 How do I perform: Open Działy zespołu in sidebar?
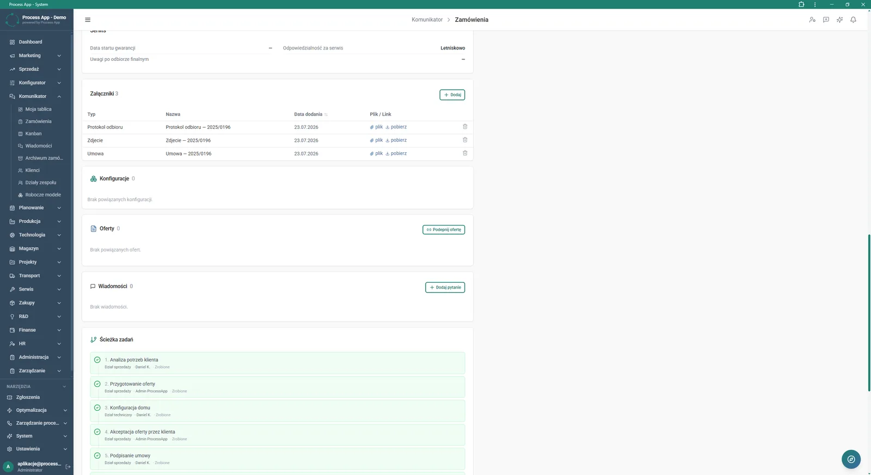click(x=40, y=183)
